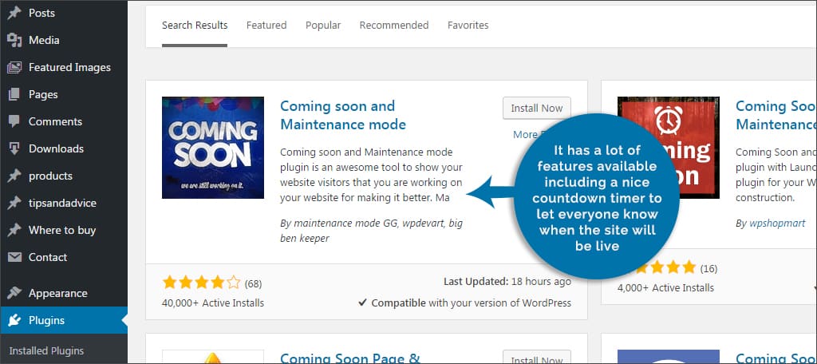
Task: Click the products pushpin icon
Action: click(14, 176)
